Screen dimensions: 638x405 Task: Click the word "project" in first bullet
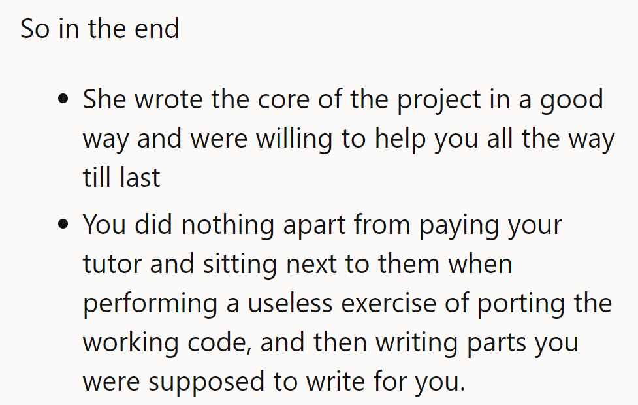tap(439, 100)
